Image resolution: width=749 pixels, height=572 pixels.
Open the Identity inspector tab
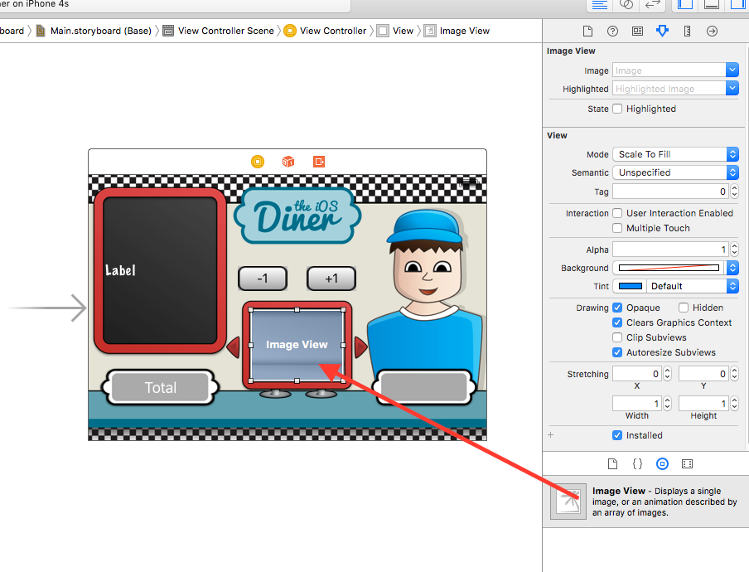point(637,31)
